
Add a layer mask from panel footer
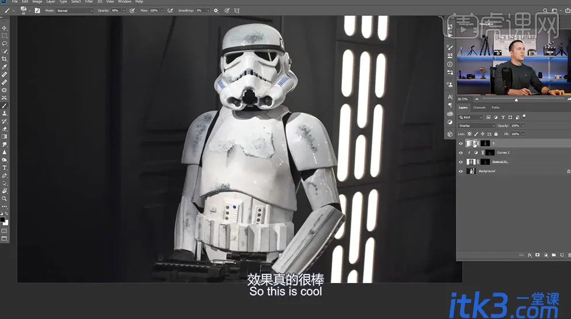pyautogui.click(x=538, y=255)
